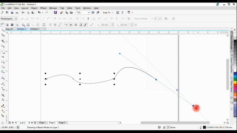Click the horizontal scrollbar thumb
This screenshot has height=133, width=237.
pyautogui.click(x=175, y=123)
